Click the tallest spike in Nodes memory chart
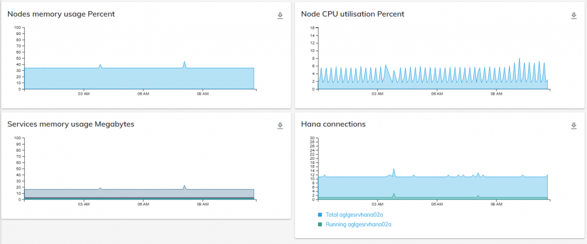The height and width of the screenshot is (244, 587). [x=184, y=62]
